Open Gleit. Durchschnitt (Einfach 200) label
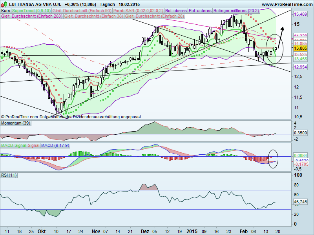 [32, 16]
